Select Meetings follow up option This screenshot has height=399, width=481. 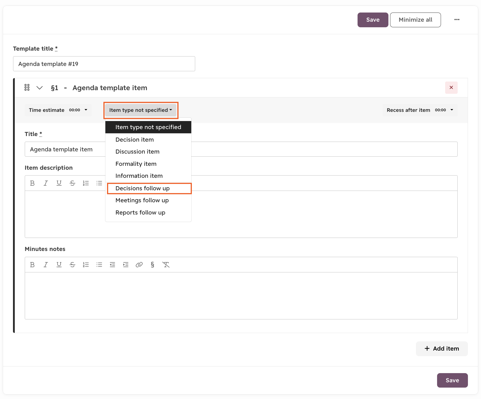[x=148, y=200]
